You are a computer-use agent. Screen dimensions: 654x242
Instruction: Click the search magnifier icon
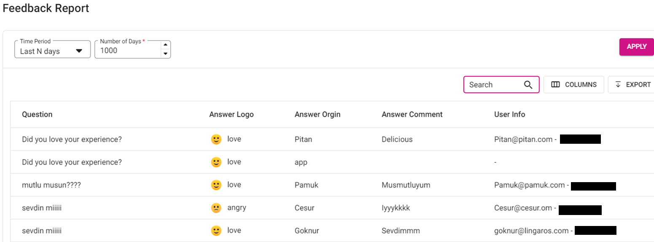tap(528, 85)
